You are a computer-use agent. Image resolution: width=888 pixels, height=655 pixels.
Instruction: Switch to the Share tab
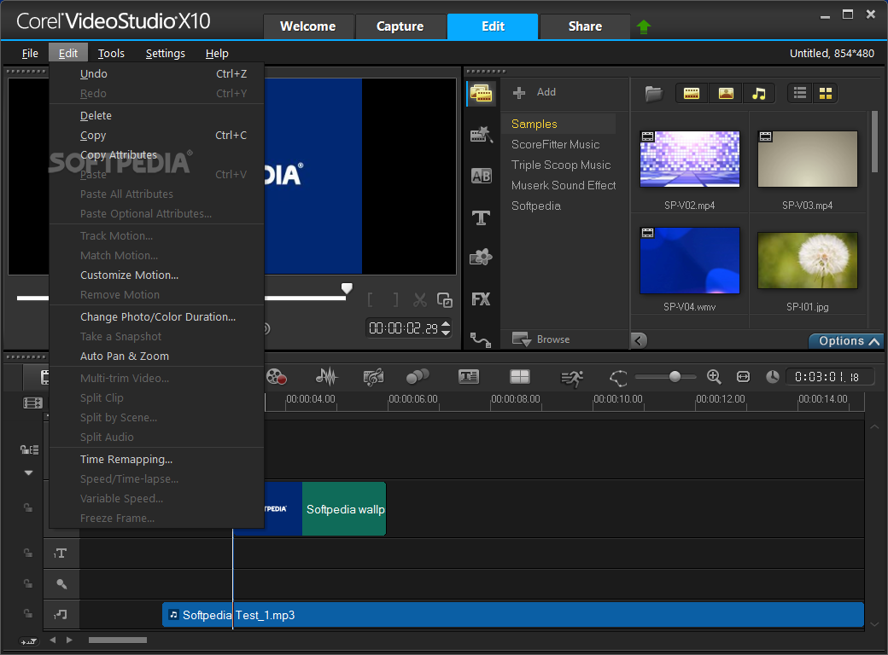click(585, 26)
